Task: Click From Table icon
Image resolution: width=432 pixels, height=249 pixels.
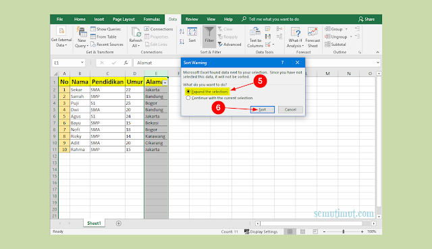Action: pos(93,36)
